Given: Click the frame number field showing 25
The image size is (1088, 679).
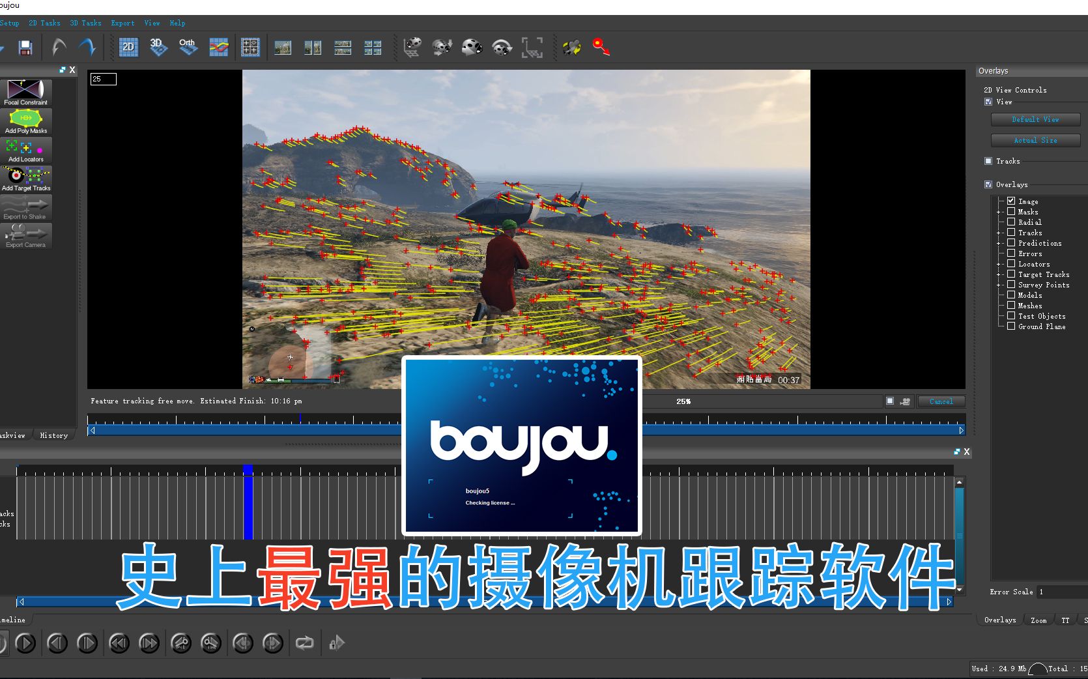Looking at the screenshot, I should pos(103,79).
